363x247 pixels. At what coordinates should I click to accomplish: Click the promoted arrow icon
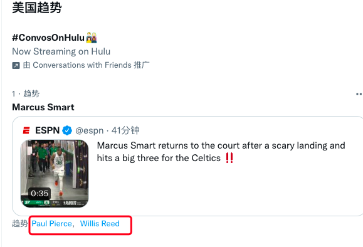click(16, 66)
